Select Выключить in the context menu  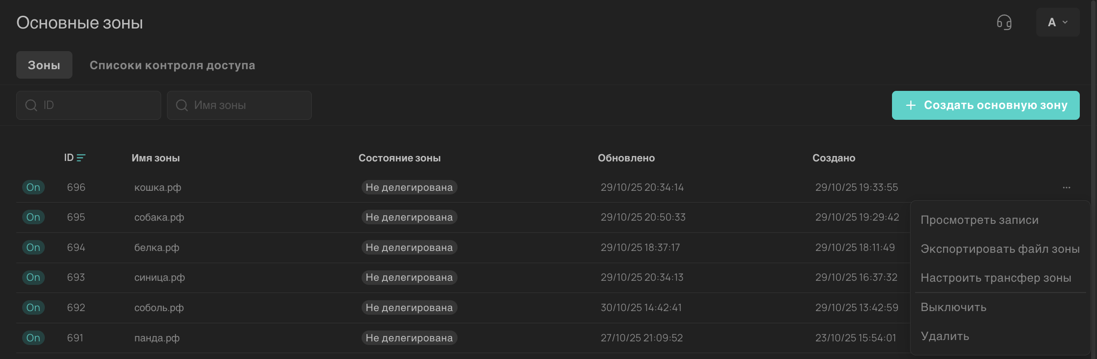(953, 307)
